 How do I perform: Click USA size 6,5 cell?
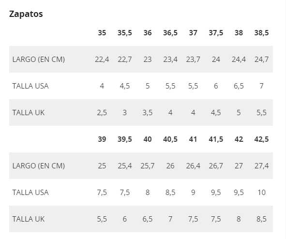click(239, 86)
